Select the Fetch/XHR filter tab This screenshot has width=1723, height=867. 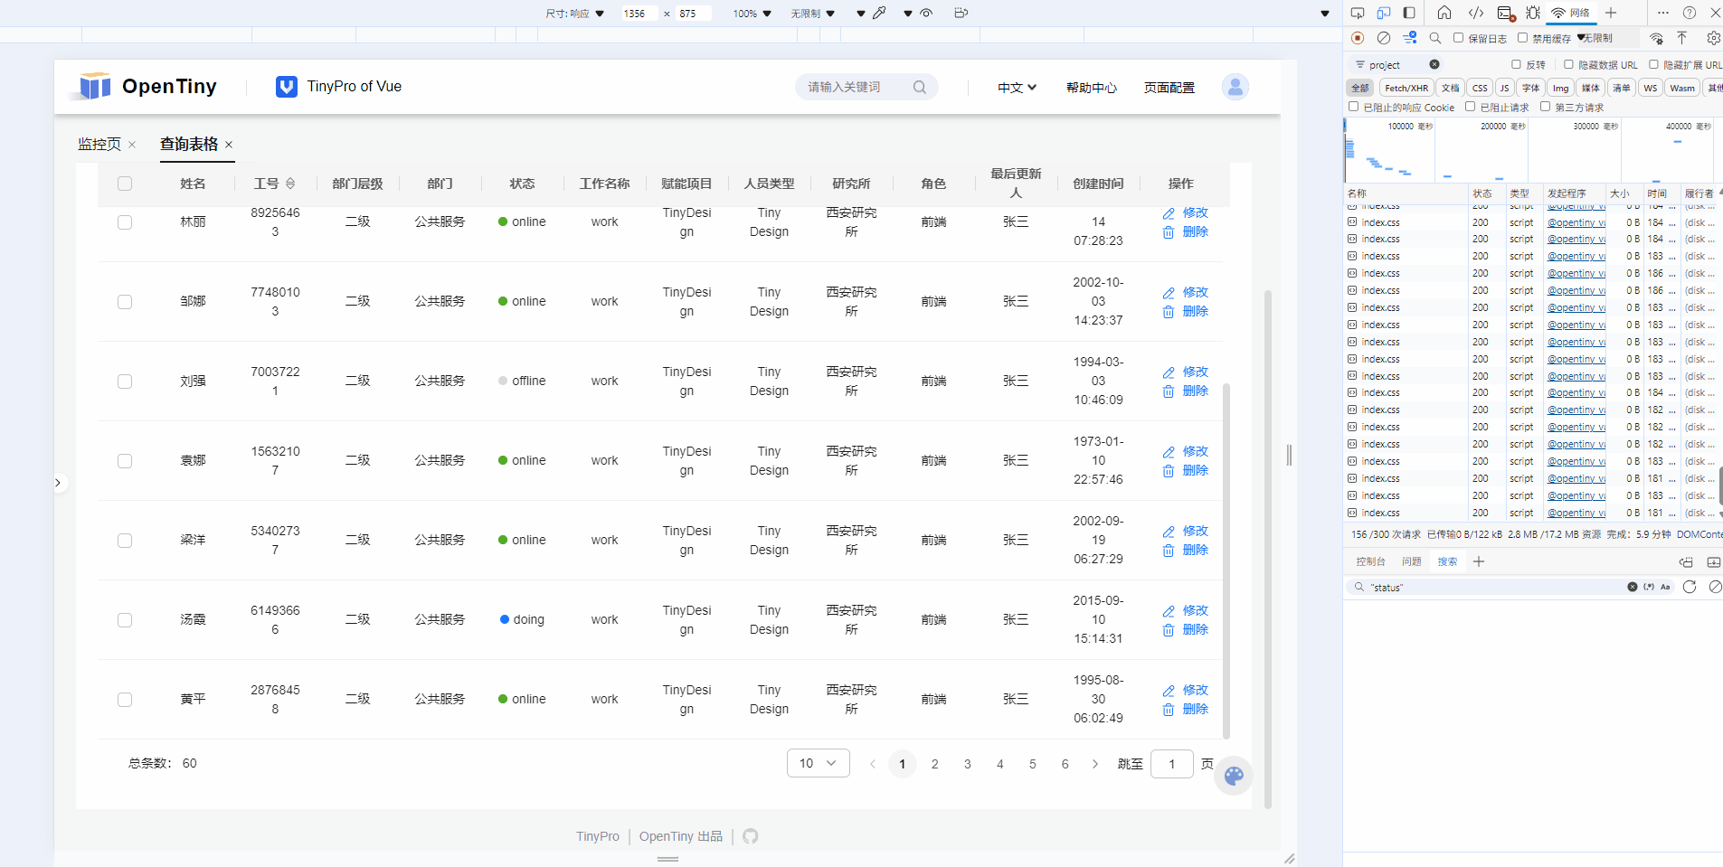[1406, 88]
